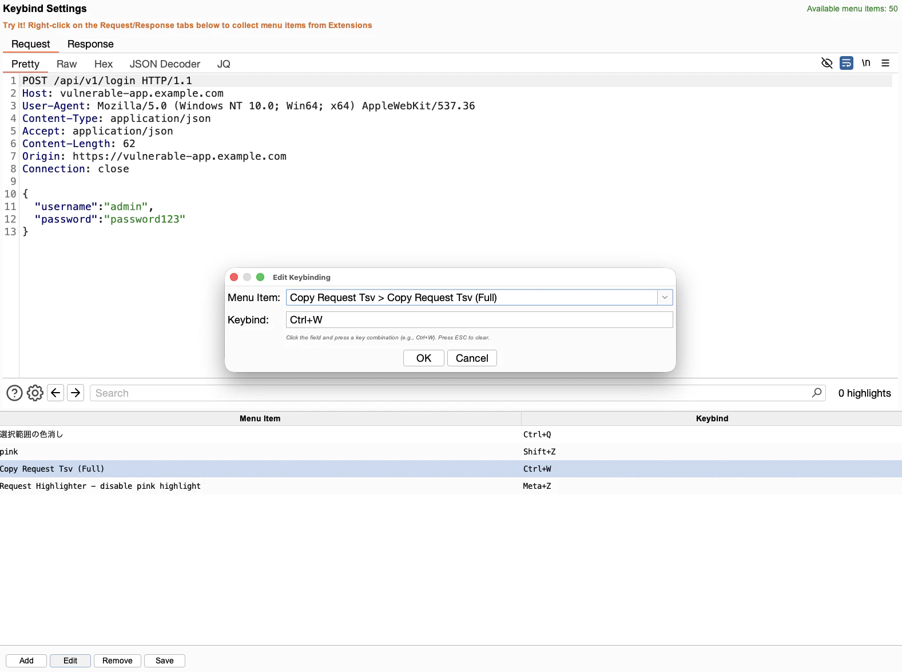Go to next search match arrow

76,393
